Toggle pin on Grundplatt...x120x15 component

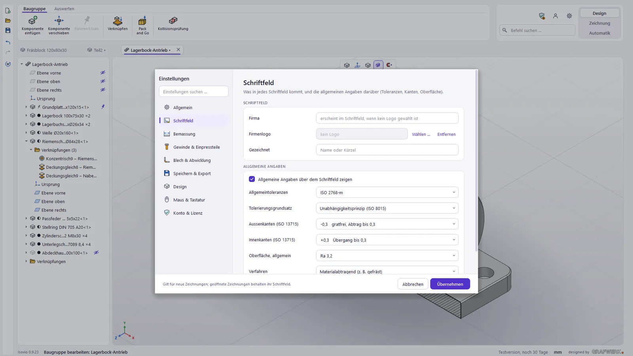[103, 107]
